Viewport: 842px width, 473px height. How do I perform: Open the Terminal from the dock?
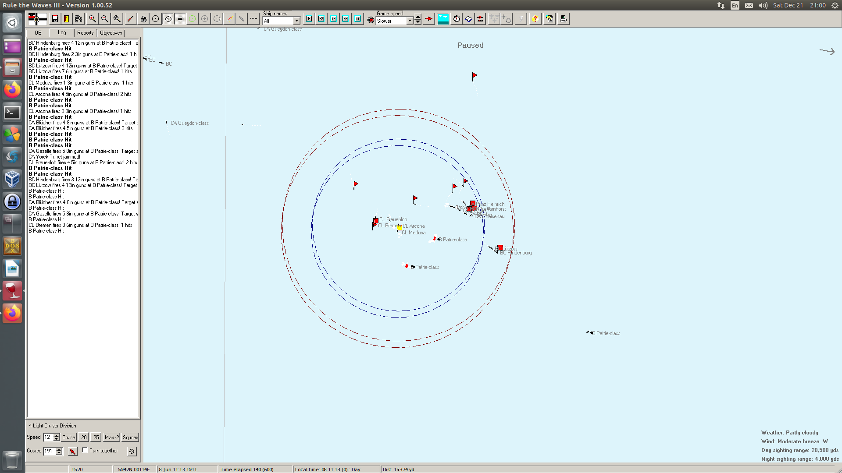(x=12, y=113)
